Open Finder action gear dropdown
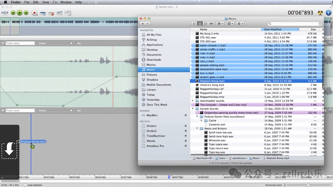The image size is (333, 187). (x=220, y=24)
